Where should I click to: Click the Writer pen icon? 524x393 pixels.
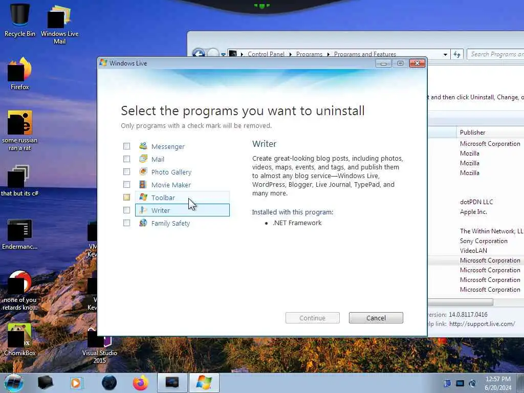pyautogui.click(x=143, y=210)
